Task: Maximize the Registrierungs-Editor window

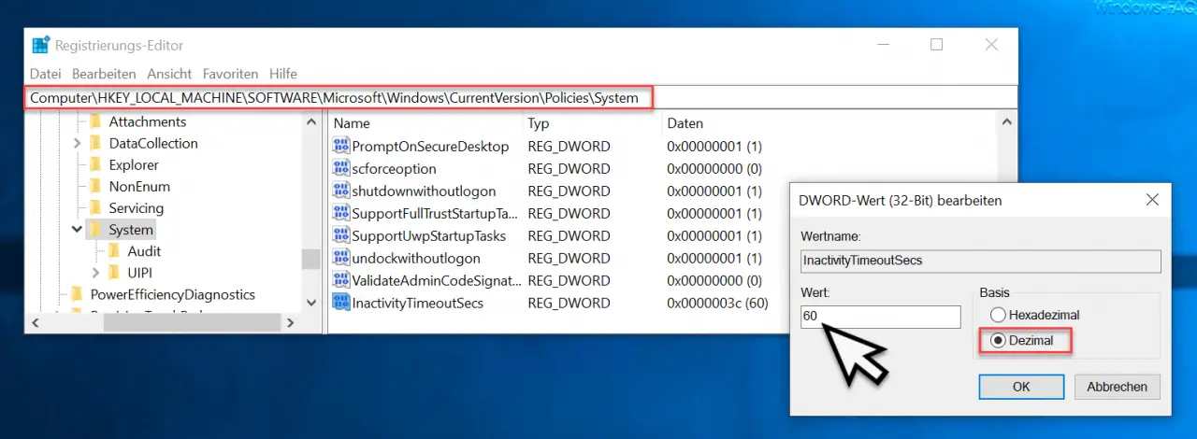Action: tap(936, 45)
